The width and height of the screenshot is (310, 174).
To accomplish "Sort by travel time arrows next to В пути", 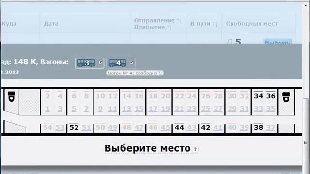I will 215,24.
